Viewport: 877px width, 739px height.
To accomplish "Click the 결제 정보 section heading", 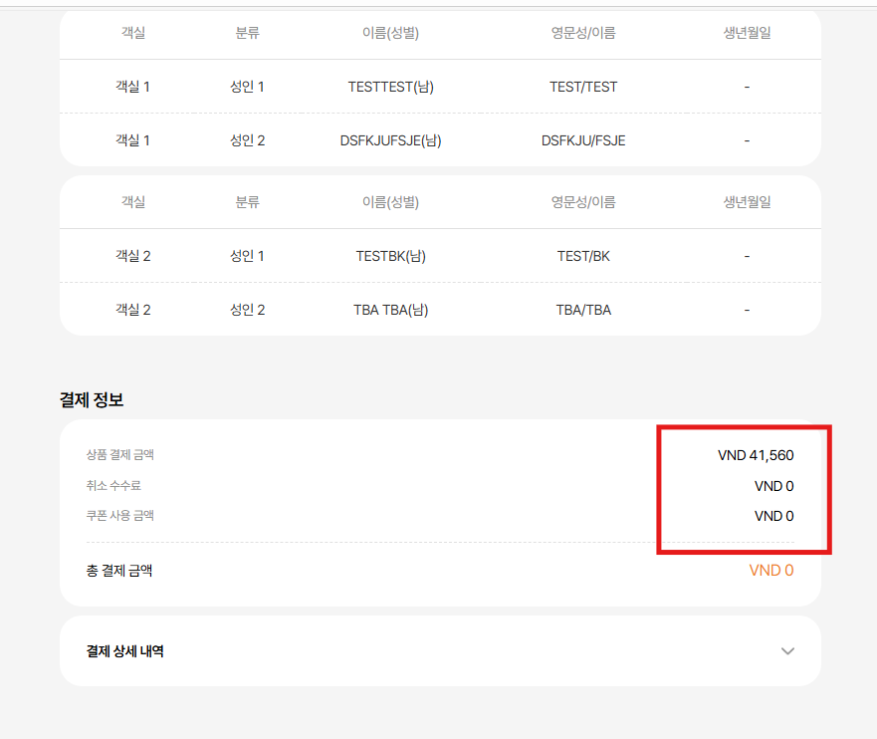I will [92, 400].
